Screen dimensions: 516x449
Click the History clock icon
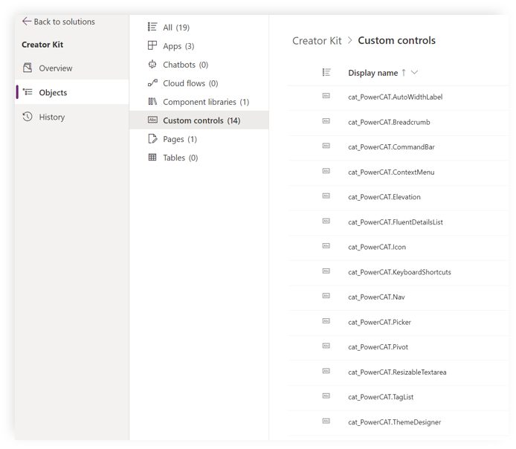coord(28,117)
